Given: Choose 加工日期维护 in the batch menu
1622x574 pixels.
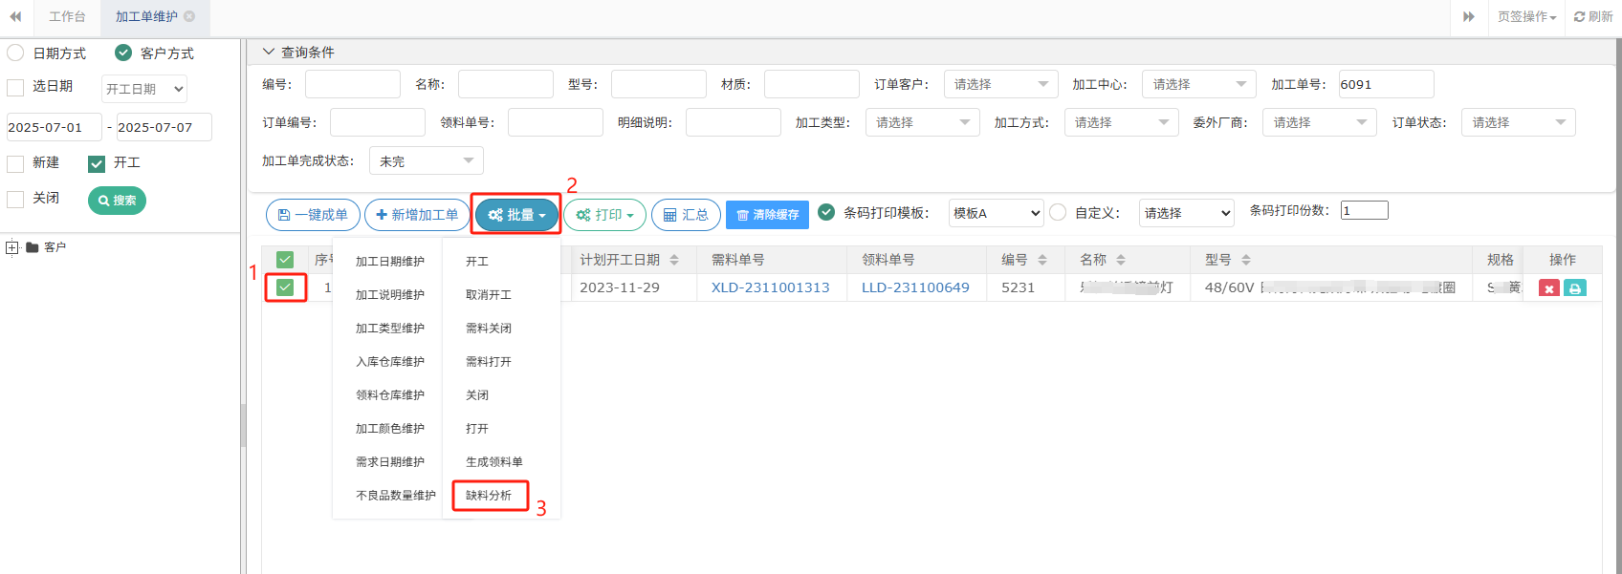Looking at the screenshot, I should pyautogui.click(x=390, y=261).
